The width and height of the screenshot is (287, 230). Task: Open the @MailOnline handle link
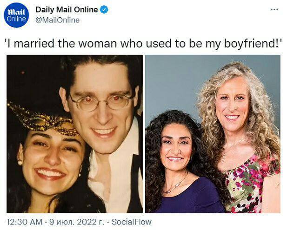pos(58,20)
